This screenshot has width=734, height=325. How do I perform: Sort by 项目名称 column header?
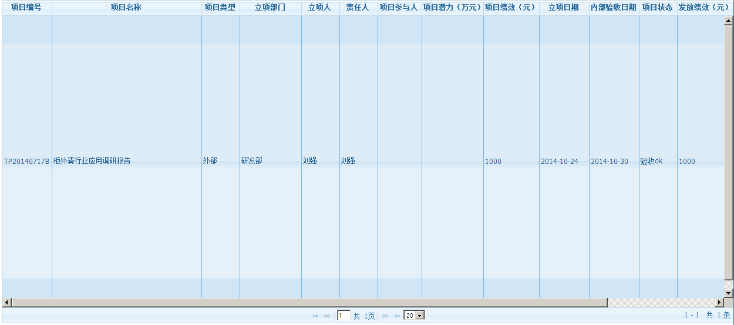click(x=126, y=8)
